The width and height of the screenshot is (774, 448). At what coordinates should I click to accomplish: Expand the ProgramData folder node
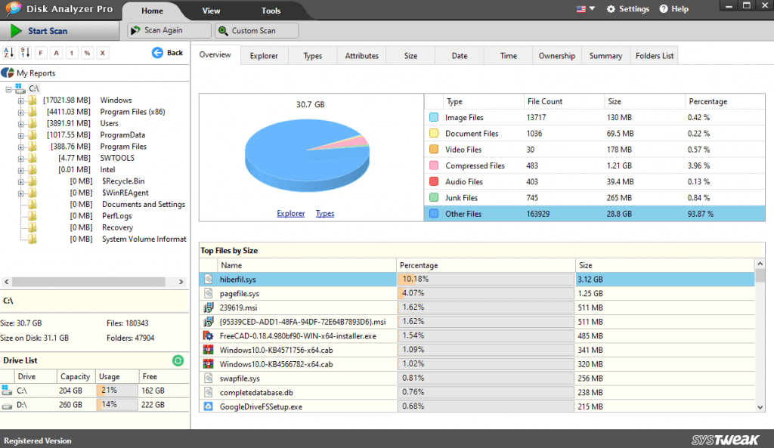[20, 136]
